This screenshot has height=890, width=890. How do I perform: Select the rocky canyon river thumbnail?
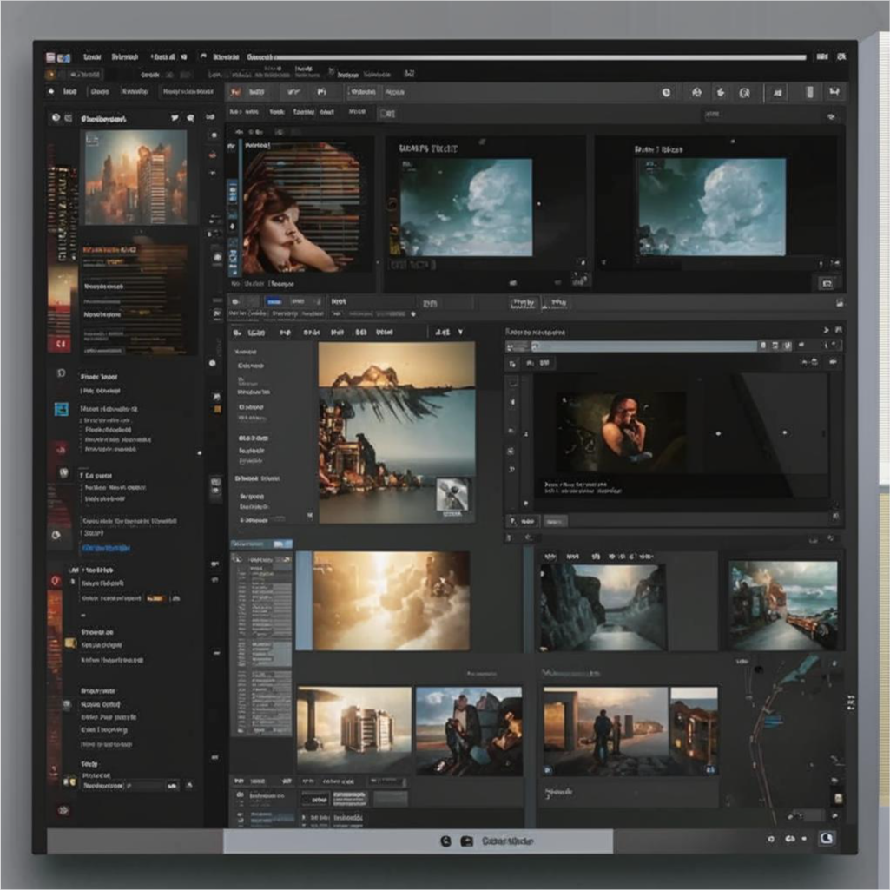tap(603, 607)
